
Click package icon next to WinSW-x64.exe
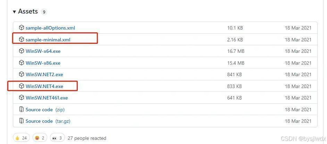(22, 51)
